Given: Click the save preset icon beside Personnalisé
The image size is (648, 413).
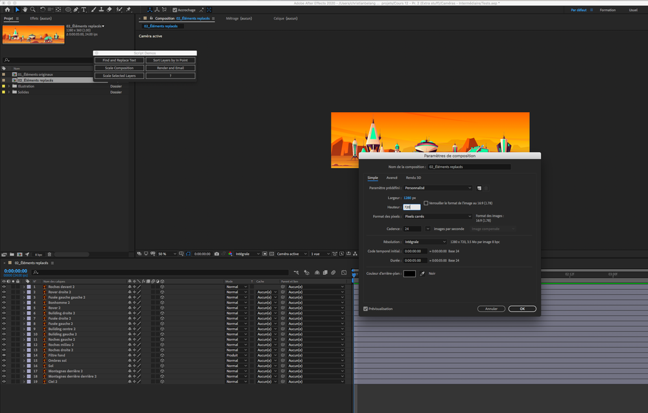Looking at the screenshot, I should (x=479, y=188).
